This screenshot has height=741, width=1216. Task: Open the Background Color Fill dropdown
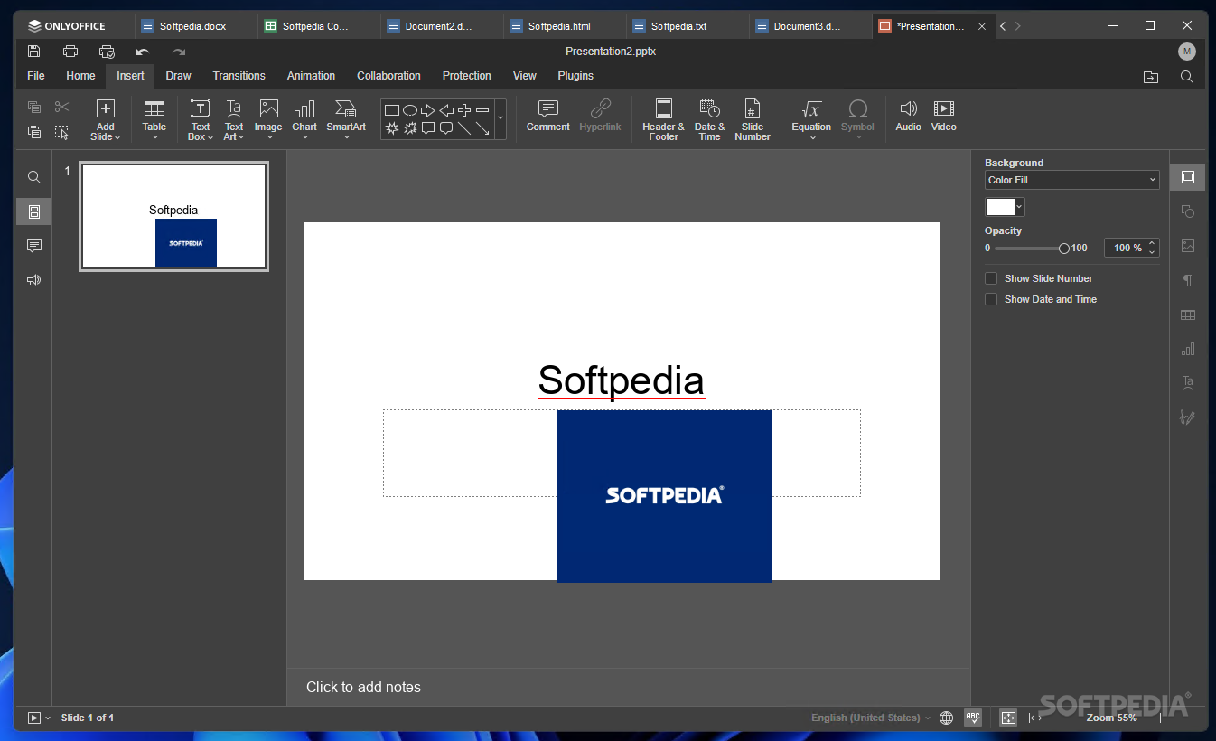pyautogui.click(x=1072, y=180)
